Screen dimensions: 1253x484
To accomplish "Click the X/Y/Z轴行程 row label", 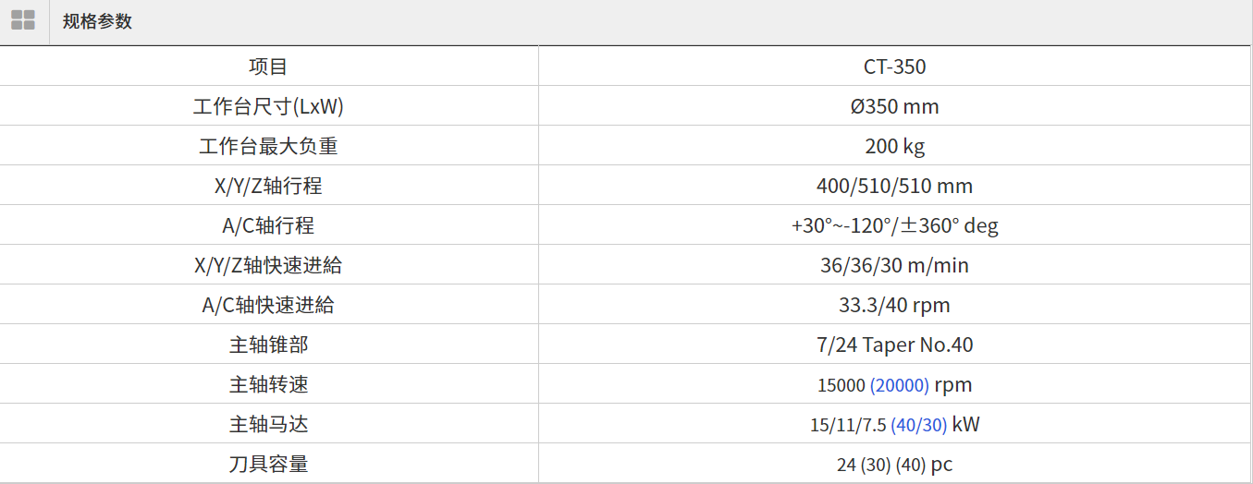I will coord(268,186).
